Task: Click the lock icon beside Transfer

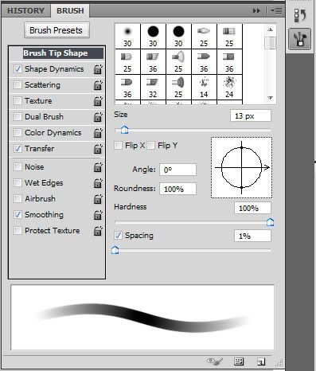Action: [x=98, y=149]
